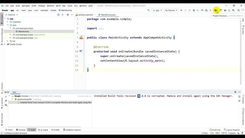The image size is (245, 138).
Task: Hide the Project panel with minus icon
Action: [72, 15]
